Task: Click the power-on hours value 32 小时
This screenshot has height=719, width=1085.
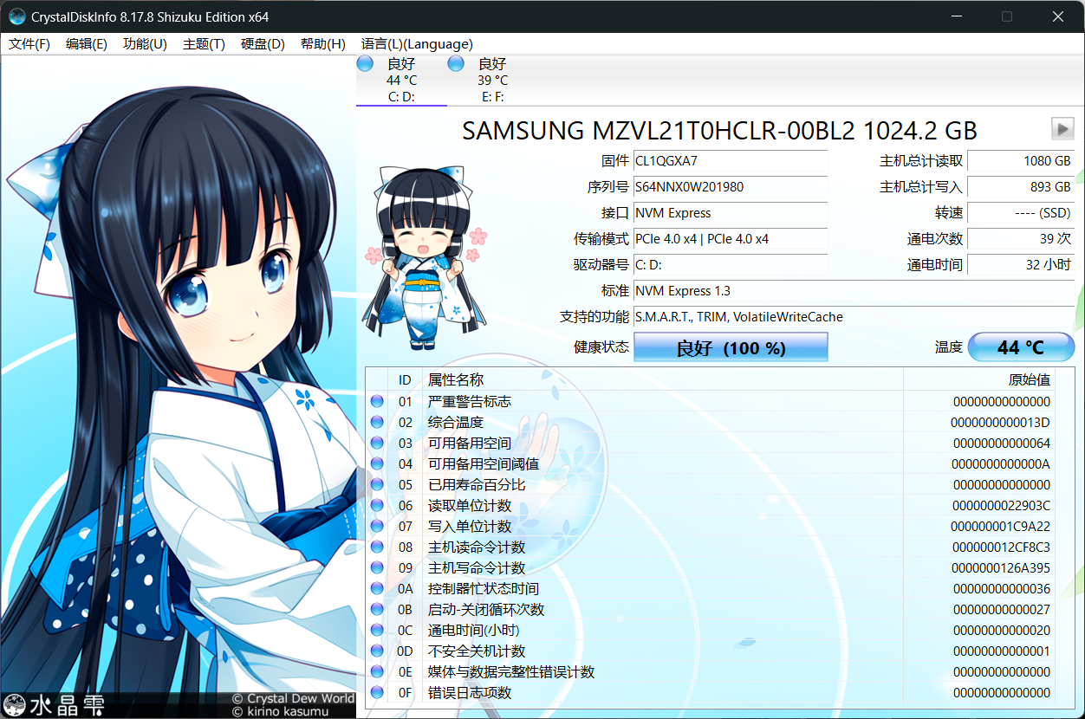Action: tap(1021, 265)
